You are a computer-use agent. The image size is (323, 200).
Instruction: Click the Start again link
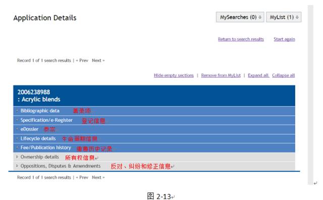pos(284,39)
